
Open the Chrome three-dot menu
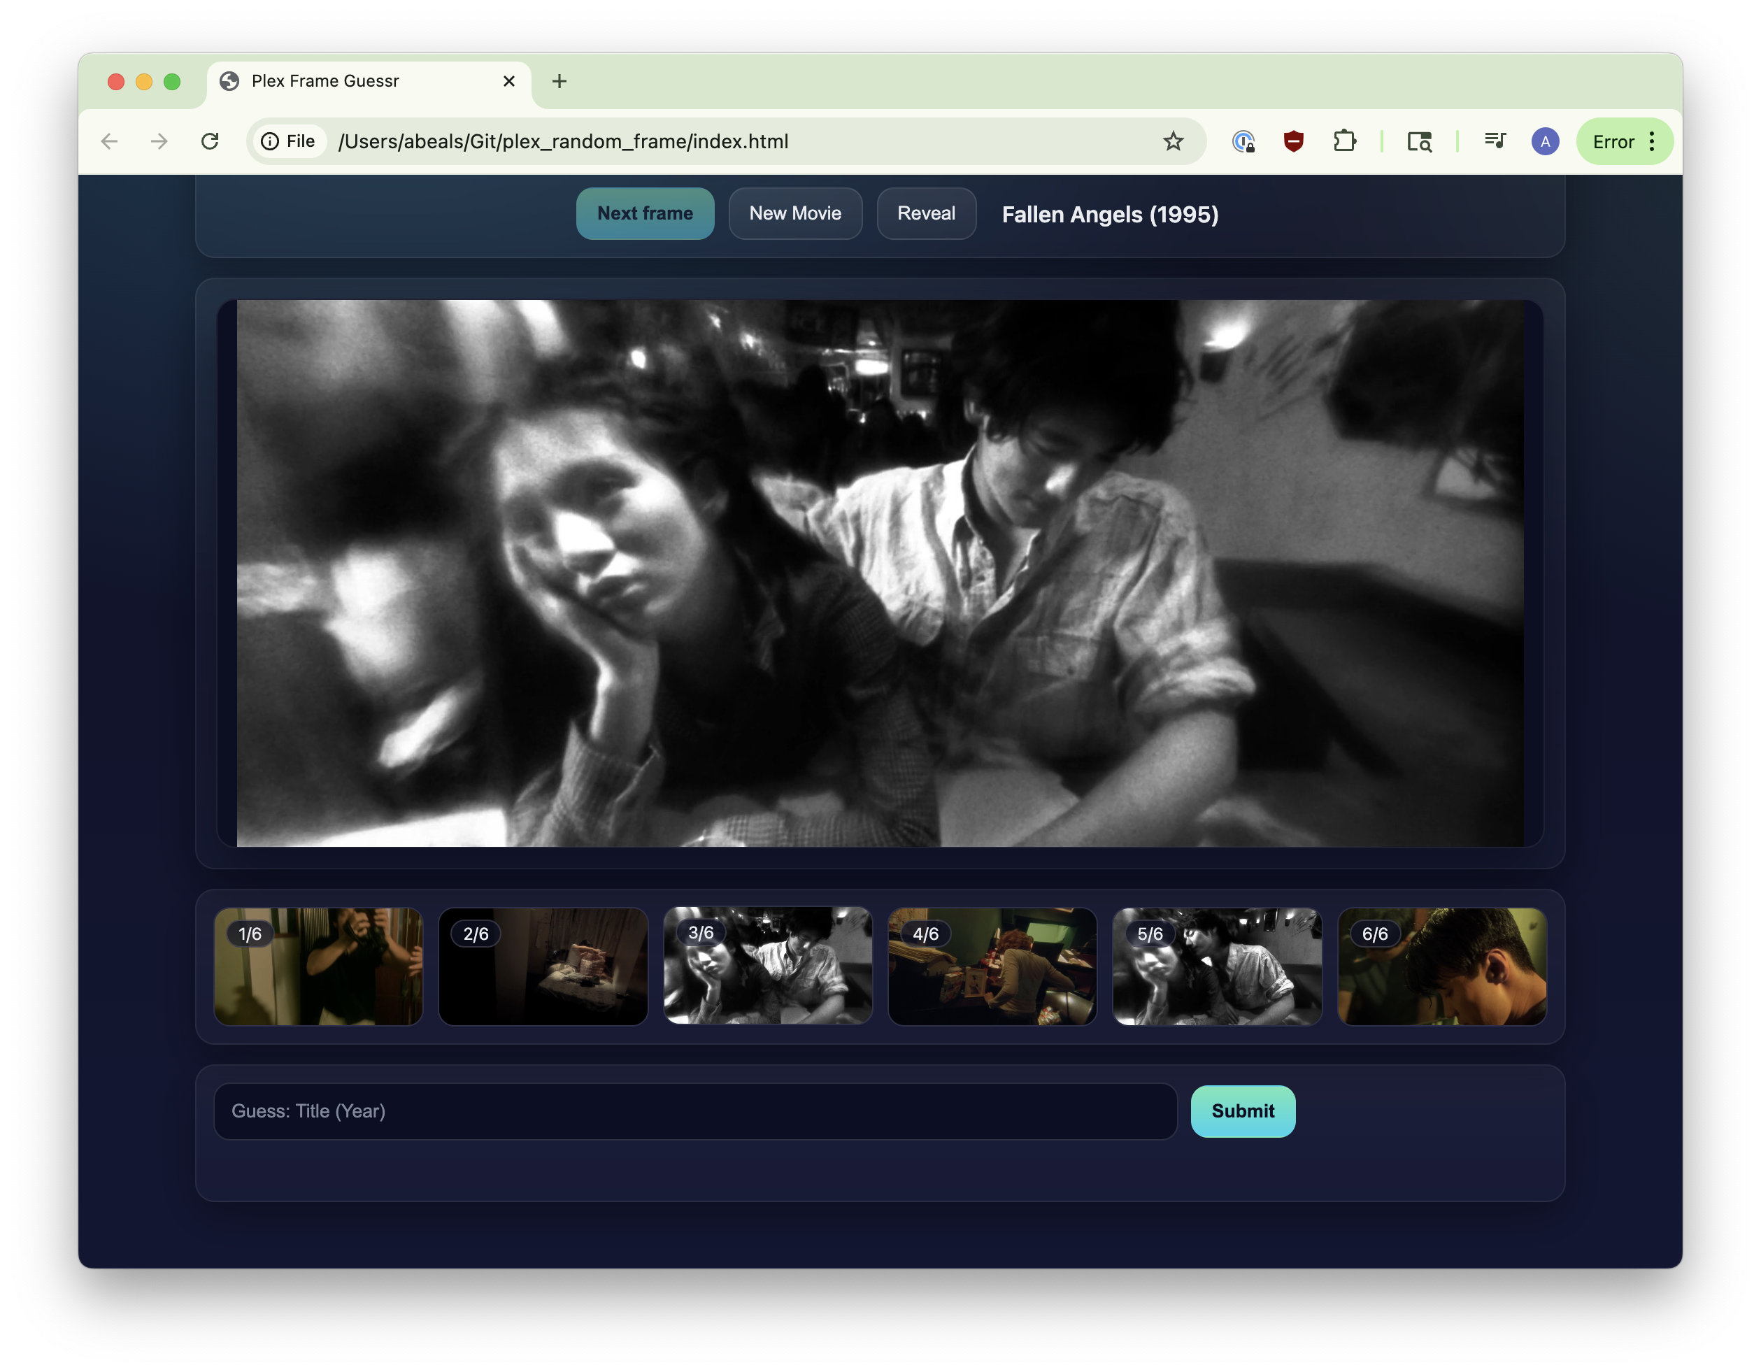pos(1652,142)
